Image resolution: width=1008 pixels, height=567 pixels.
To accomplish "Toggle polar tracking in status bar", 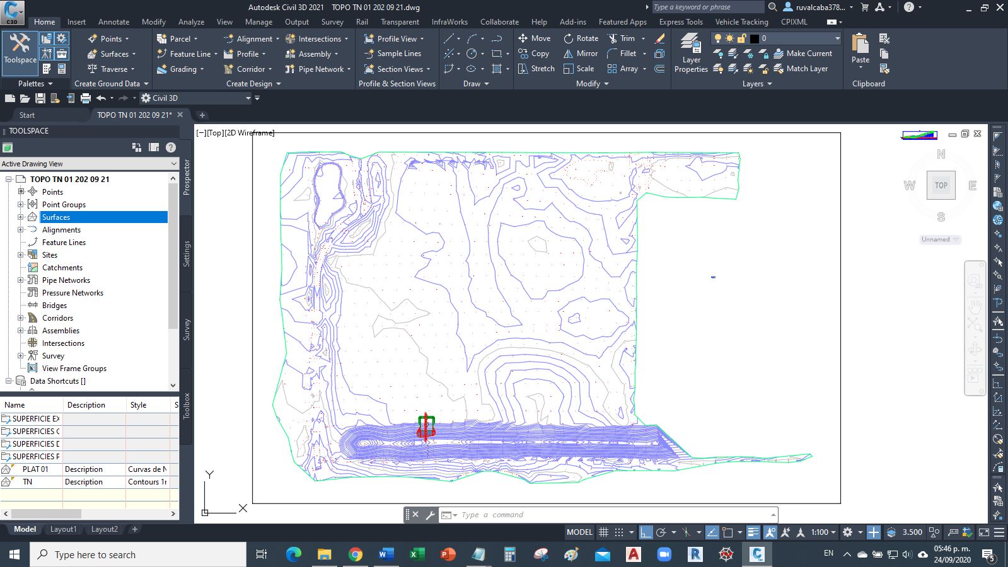I will 661,532.
